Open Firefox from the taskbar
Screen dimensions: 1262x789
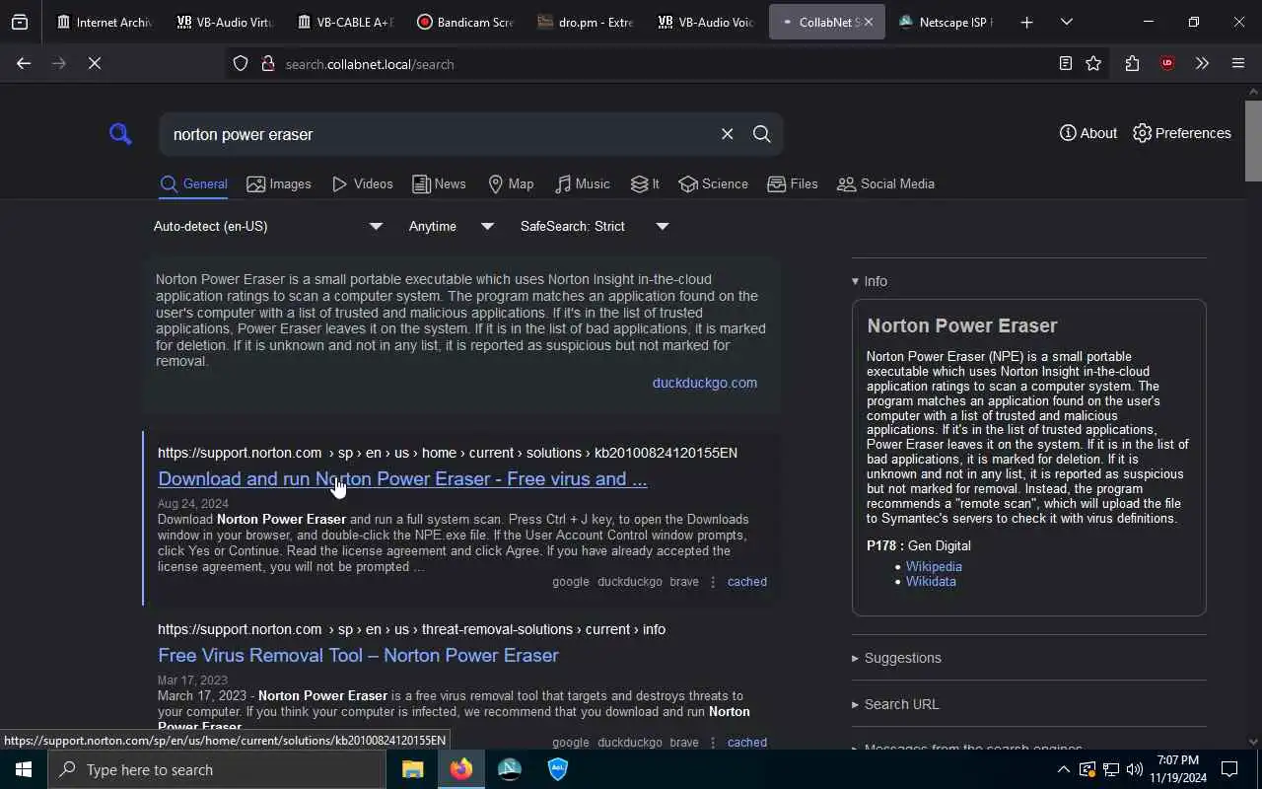point(461,769)
